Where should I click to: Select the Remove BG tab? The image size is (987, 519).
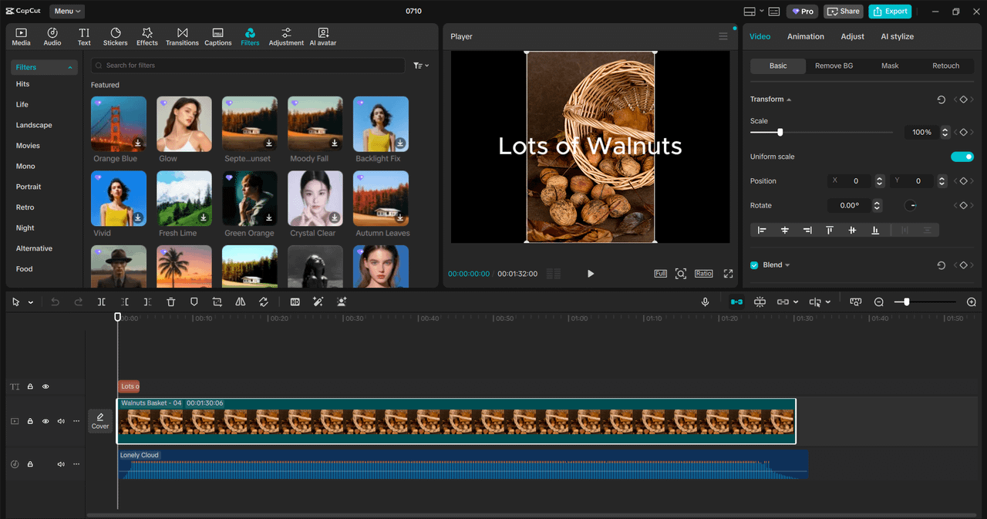pyautogui.click(x=834, y=66)
